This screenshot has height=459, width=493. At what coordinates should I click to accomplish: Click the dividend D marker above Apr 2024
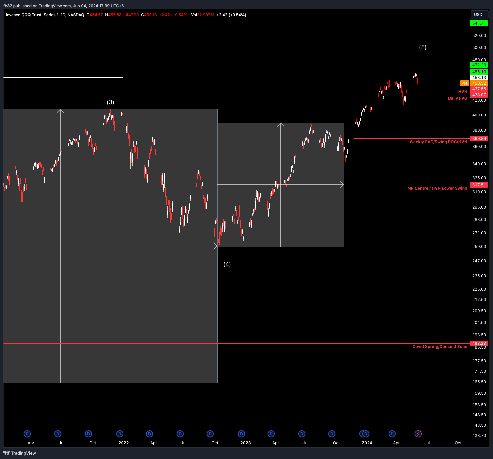(x=392, y=434)
